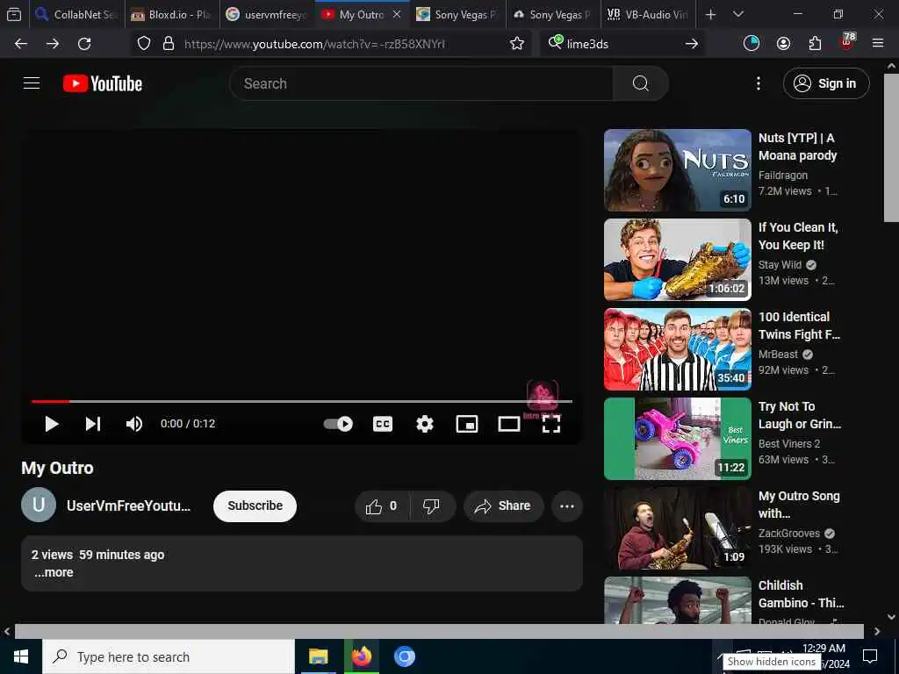Open Firefox application menu
Screen dimensions: 899x674
(878, 44)
